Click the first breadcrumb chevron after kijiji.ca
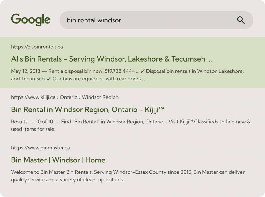Image resolution: width=265 pixels, height=197 pixels. tap(58, 97)
